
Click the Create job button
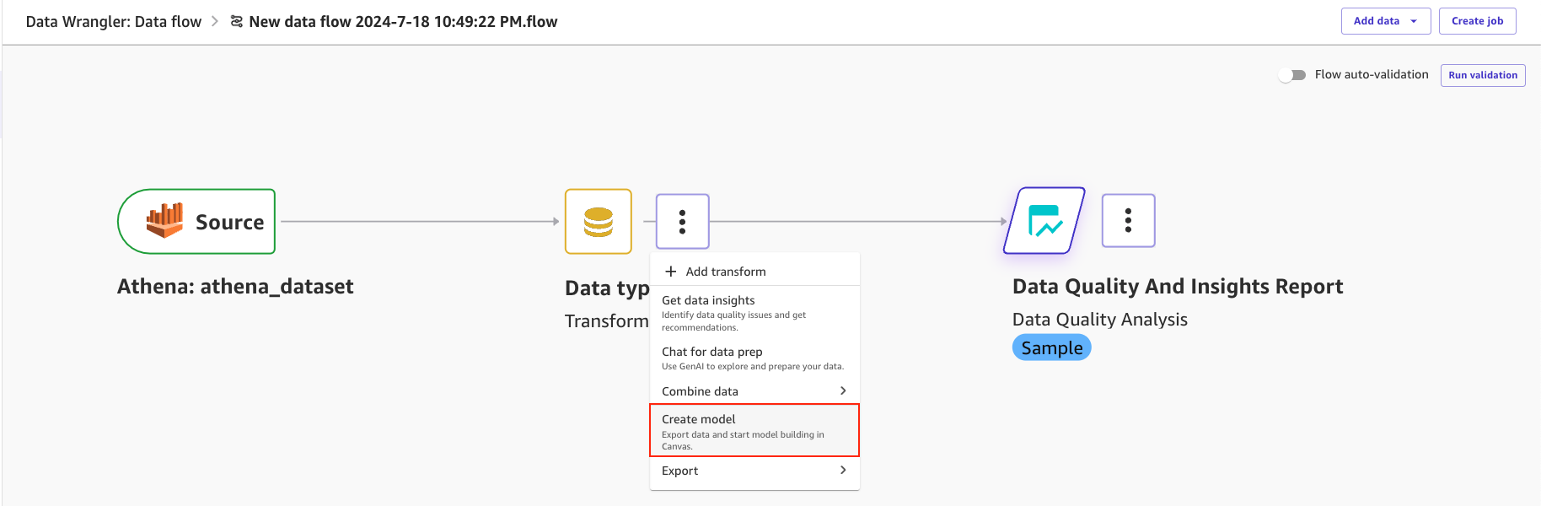1478,21
